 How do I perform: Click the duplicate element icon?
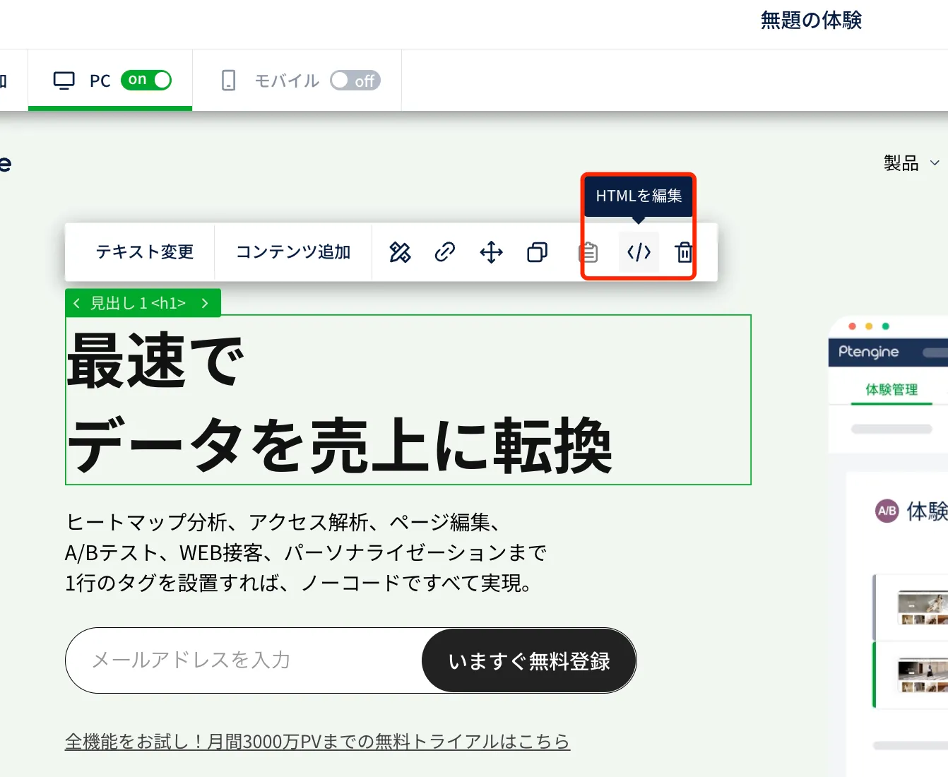(537, 252)
